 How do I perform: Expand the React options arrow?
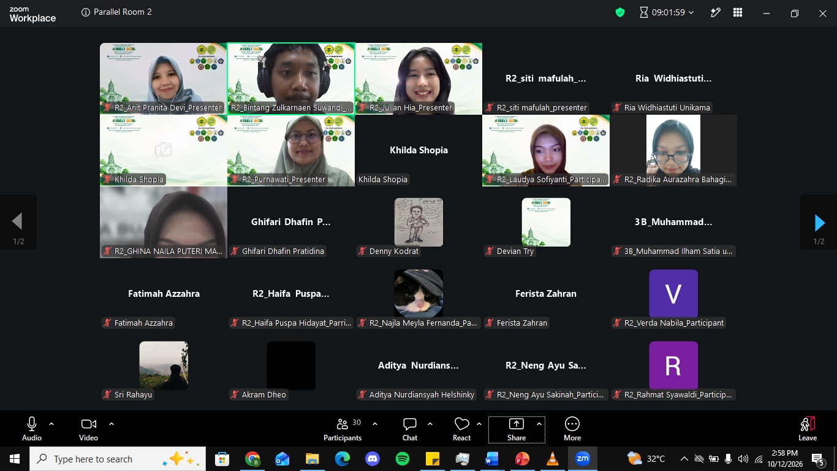coord(479,424)
